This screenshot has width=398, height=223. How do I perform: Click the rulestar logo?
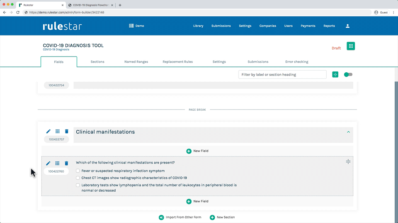tap(62, 26)
